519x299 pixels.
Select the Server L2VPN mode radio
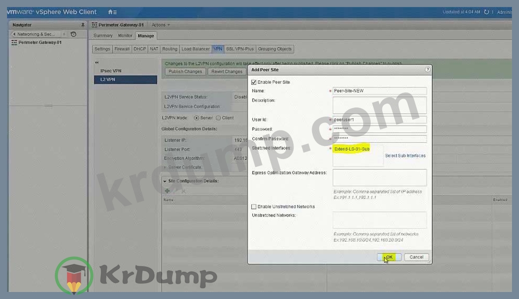point(196,118)
